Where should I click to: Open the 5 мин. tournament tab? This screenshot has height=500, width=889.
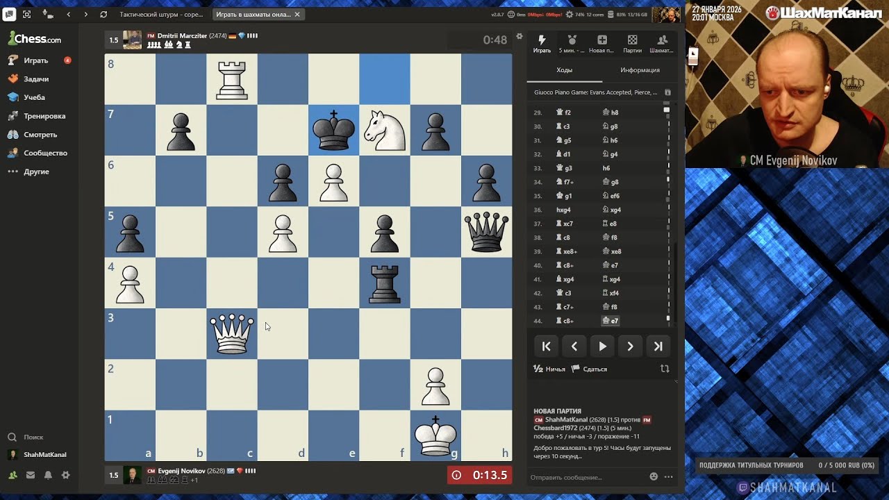pyautogui.click(x=572, y=44)
